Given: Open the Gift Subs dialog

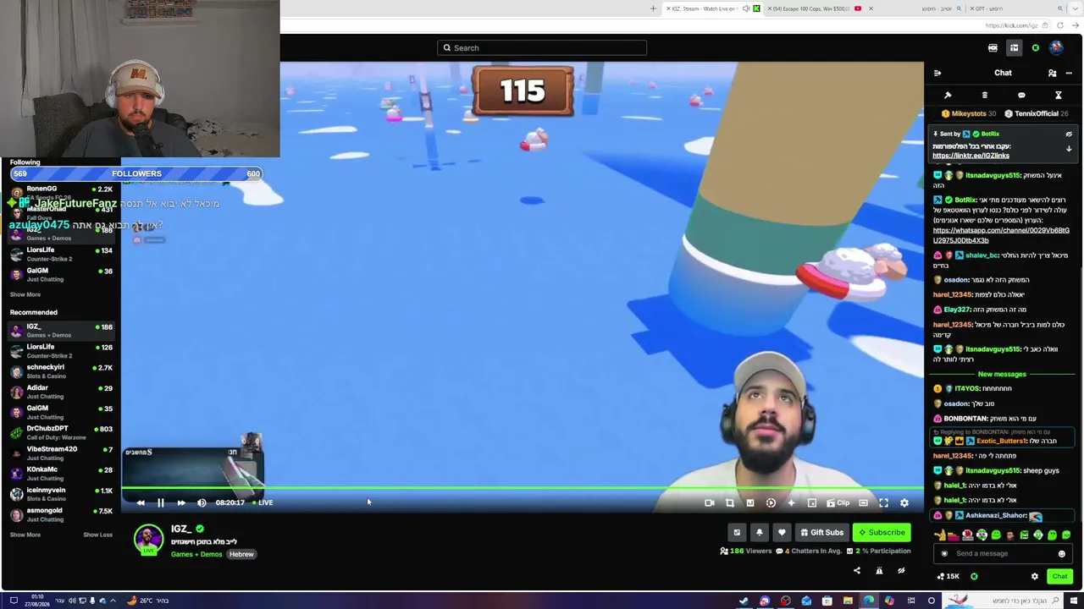Looking at the screenshot, I should pyautogui.click(x=821, y=532).
